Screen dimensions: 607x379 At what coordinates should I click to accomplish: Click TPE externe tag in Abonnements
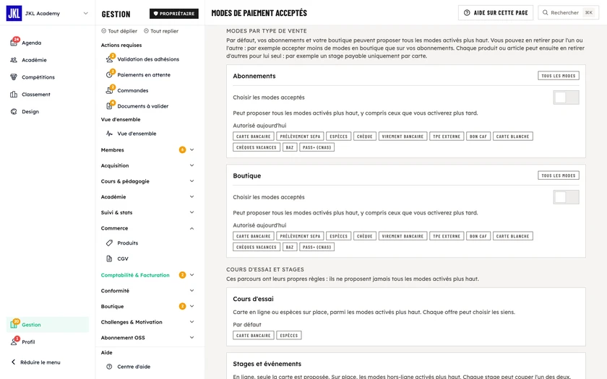(x=447, y=136)
